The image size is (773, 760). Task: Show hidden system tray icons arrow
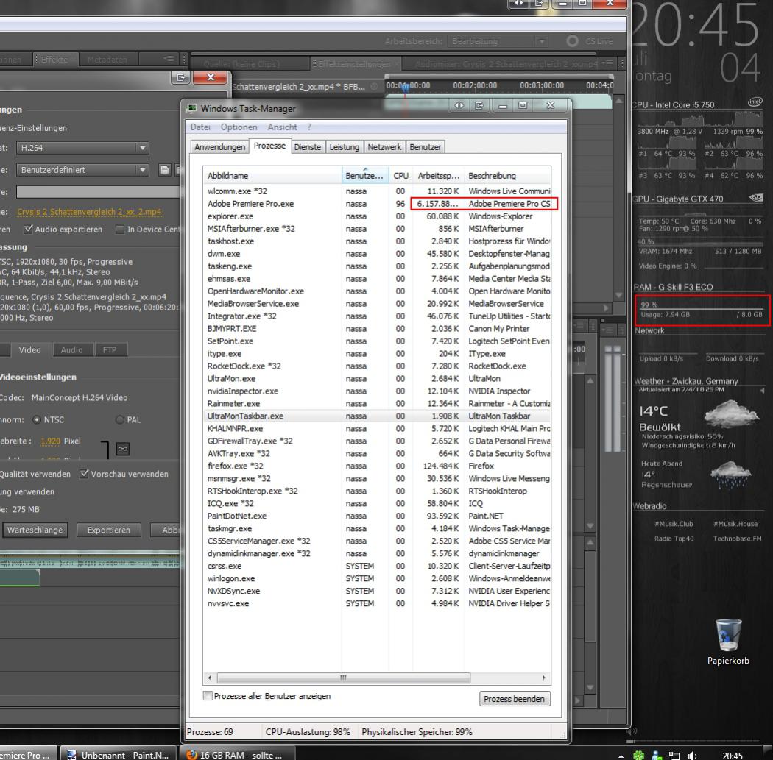(x=621, y=756)
